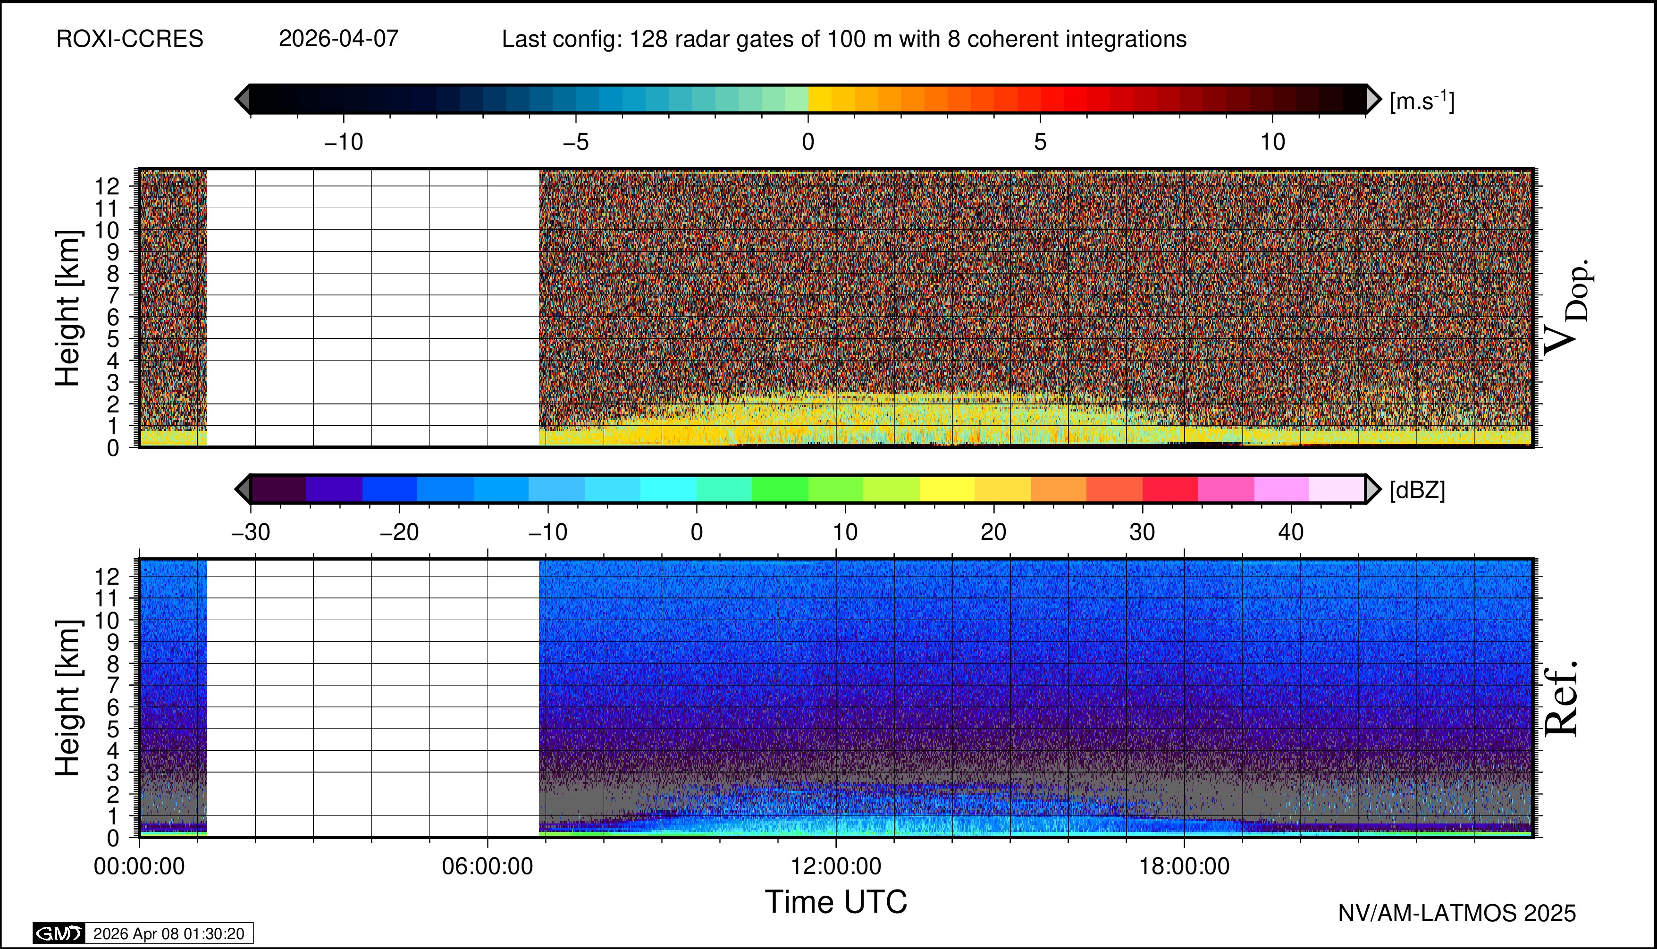The image size is (1657, 949).
Task: Click the 06:00:00 time axis label
Action: [488, 867]
